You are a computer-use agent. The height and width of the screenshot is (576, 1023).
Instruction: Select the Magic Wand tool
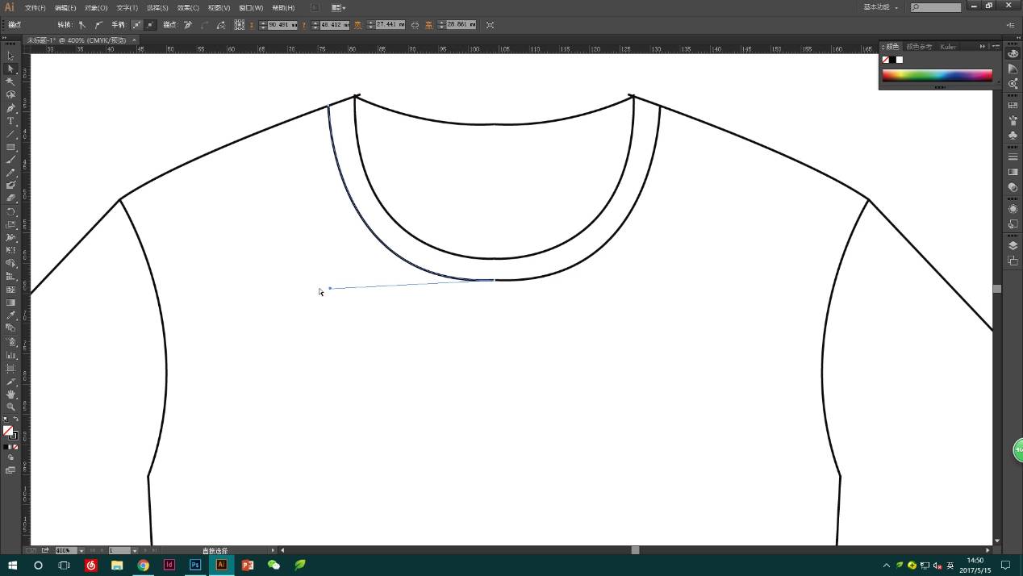(x=10, y=81)
